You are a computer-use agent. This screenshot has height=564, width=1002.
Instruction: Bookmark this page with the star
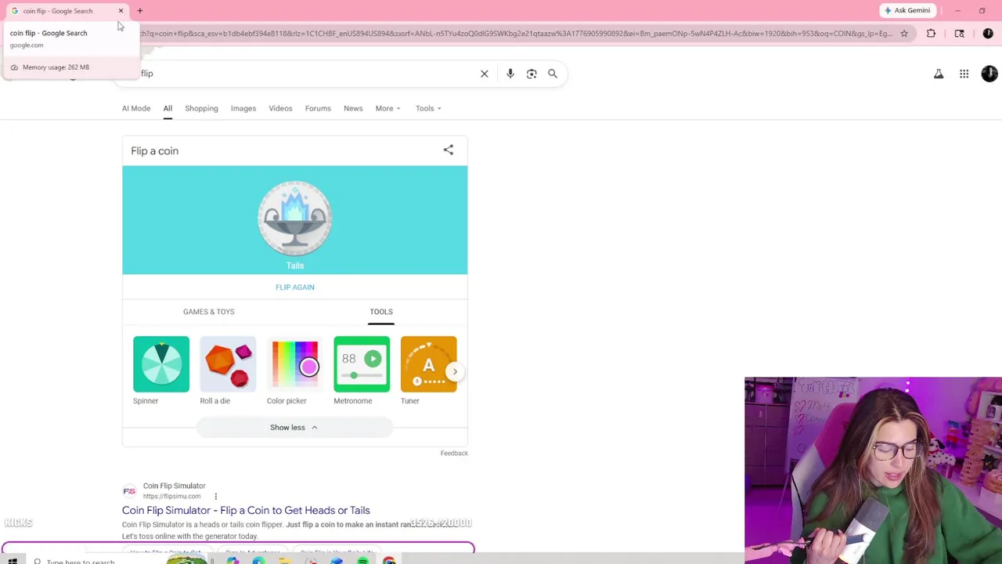tap(904, 34)
